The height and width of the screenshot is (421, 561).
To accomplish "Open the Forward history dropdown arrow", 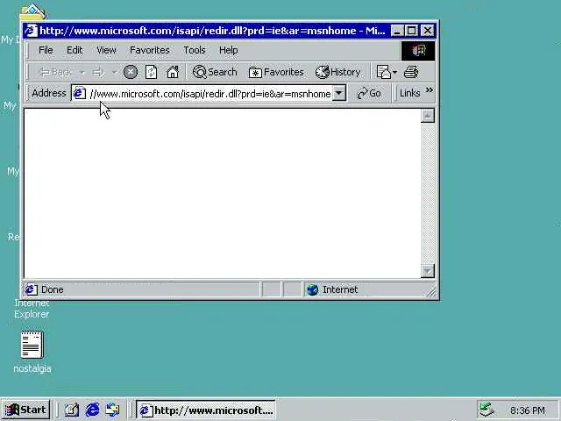I will (x=114, y=73).
